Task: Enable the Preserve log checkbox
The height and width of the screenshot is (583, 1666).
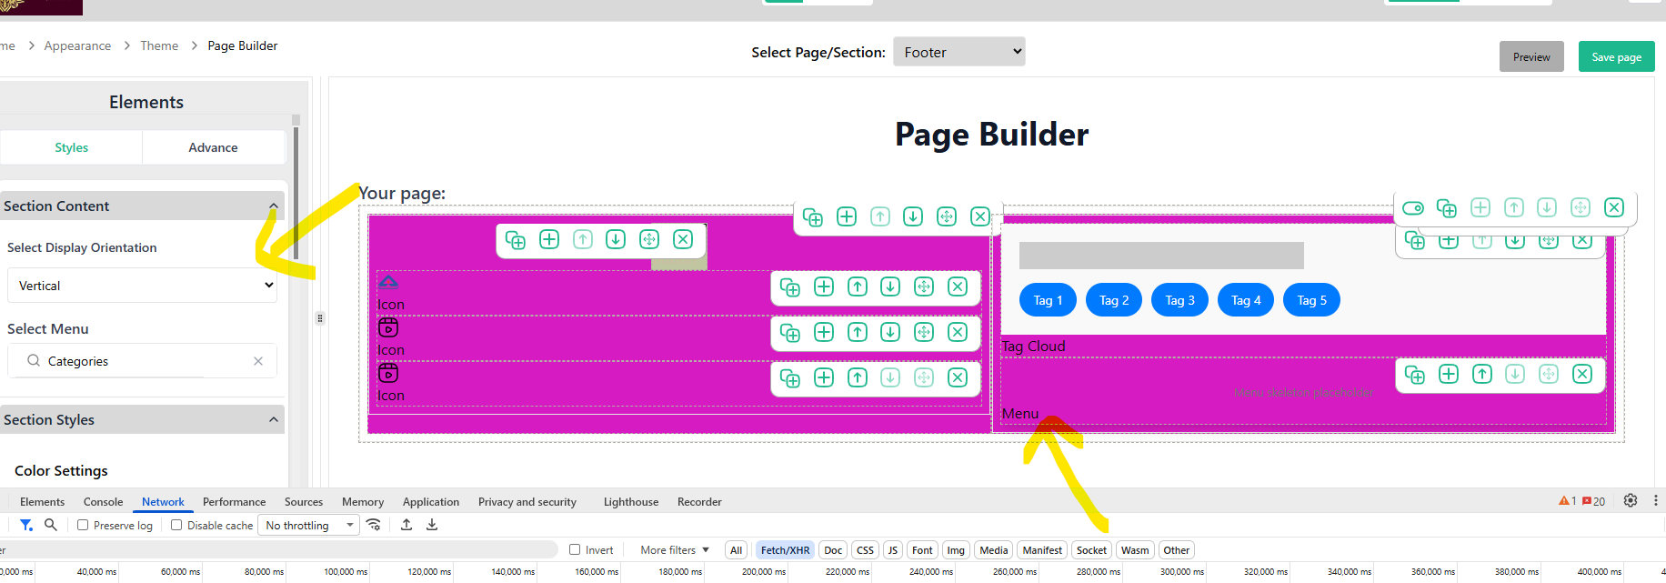Action: [83, 525]
